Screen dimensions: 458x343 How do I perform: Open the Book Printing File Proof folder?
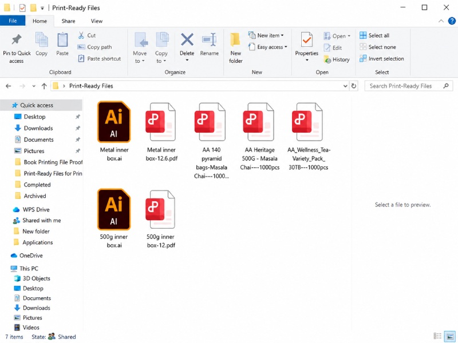[x=49, y=162]
